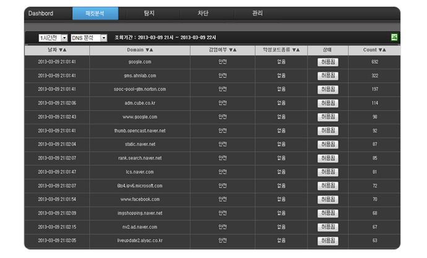Viewport: 427px width, 258px height.
Task: Click the count value 322
Action: (x=375, y=75)
